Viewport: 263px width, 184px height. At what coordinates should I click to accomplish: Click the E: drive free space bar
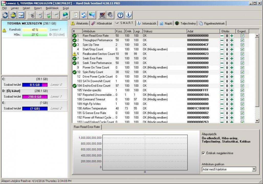[x=35, y=109]
